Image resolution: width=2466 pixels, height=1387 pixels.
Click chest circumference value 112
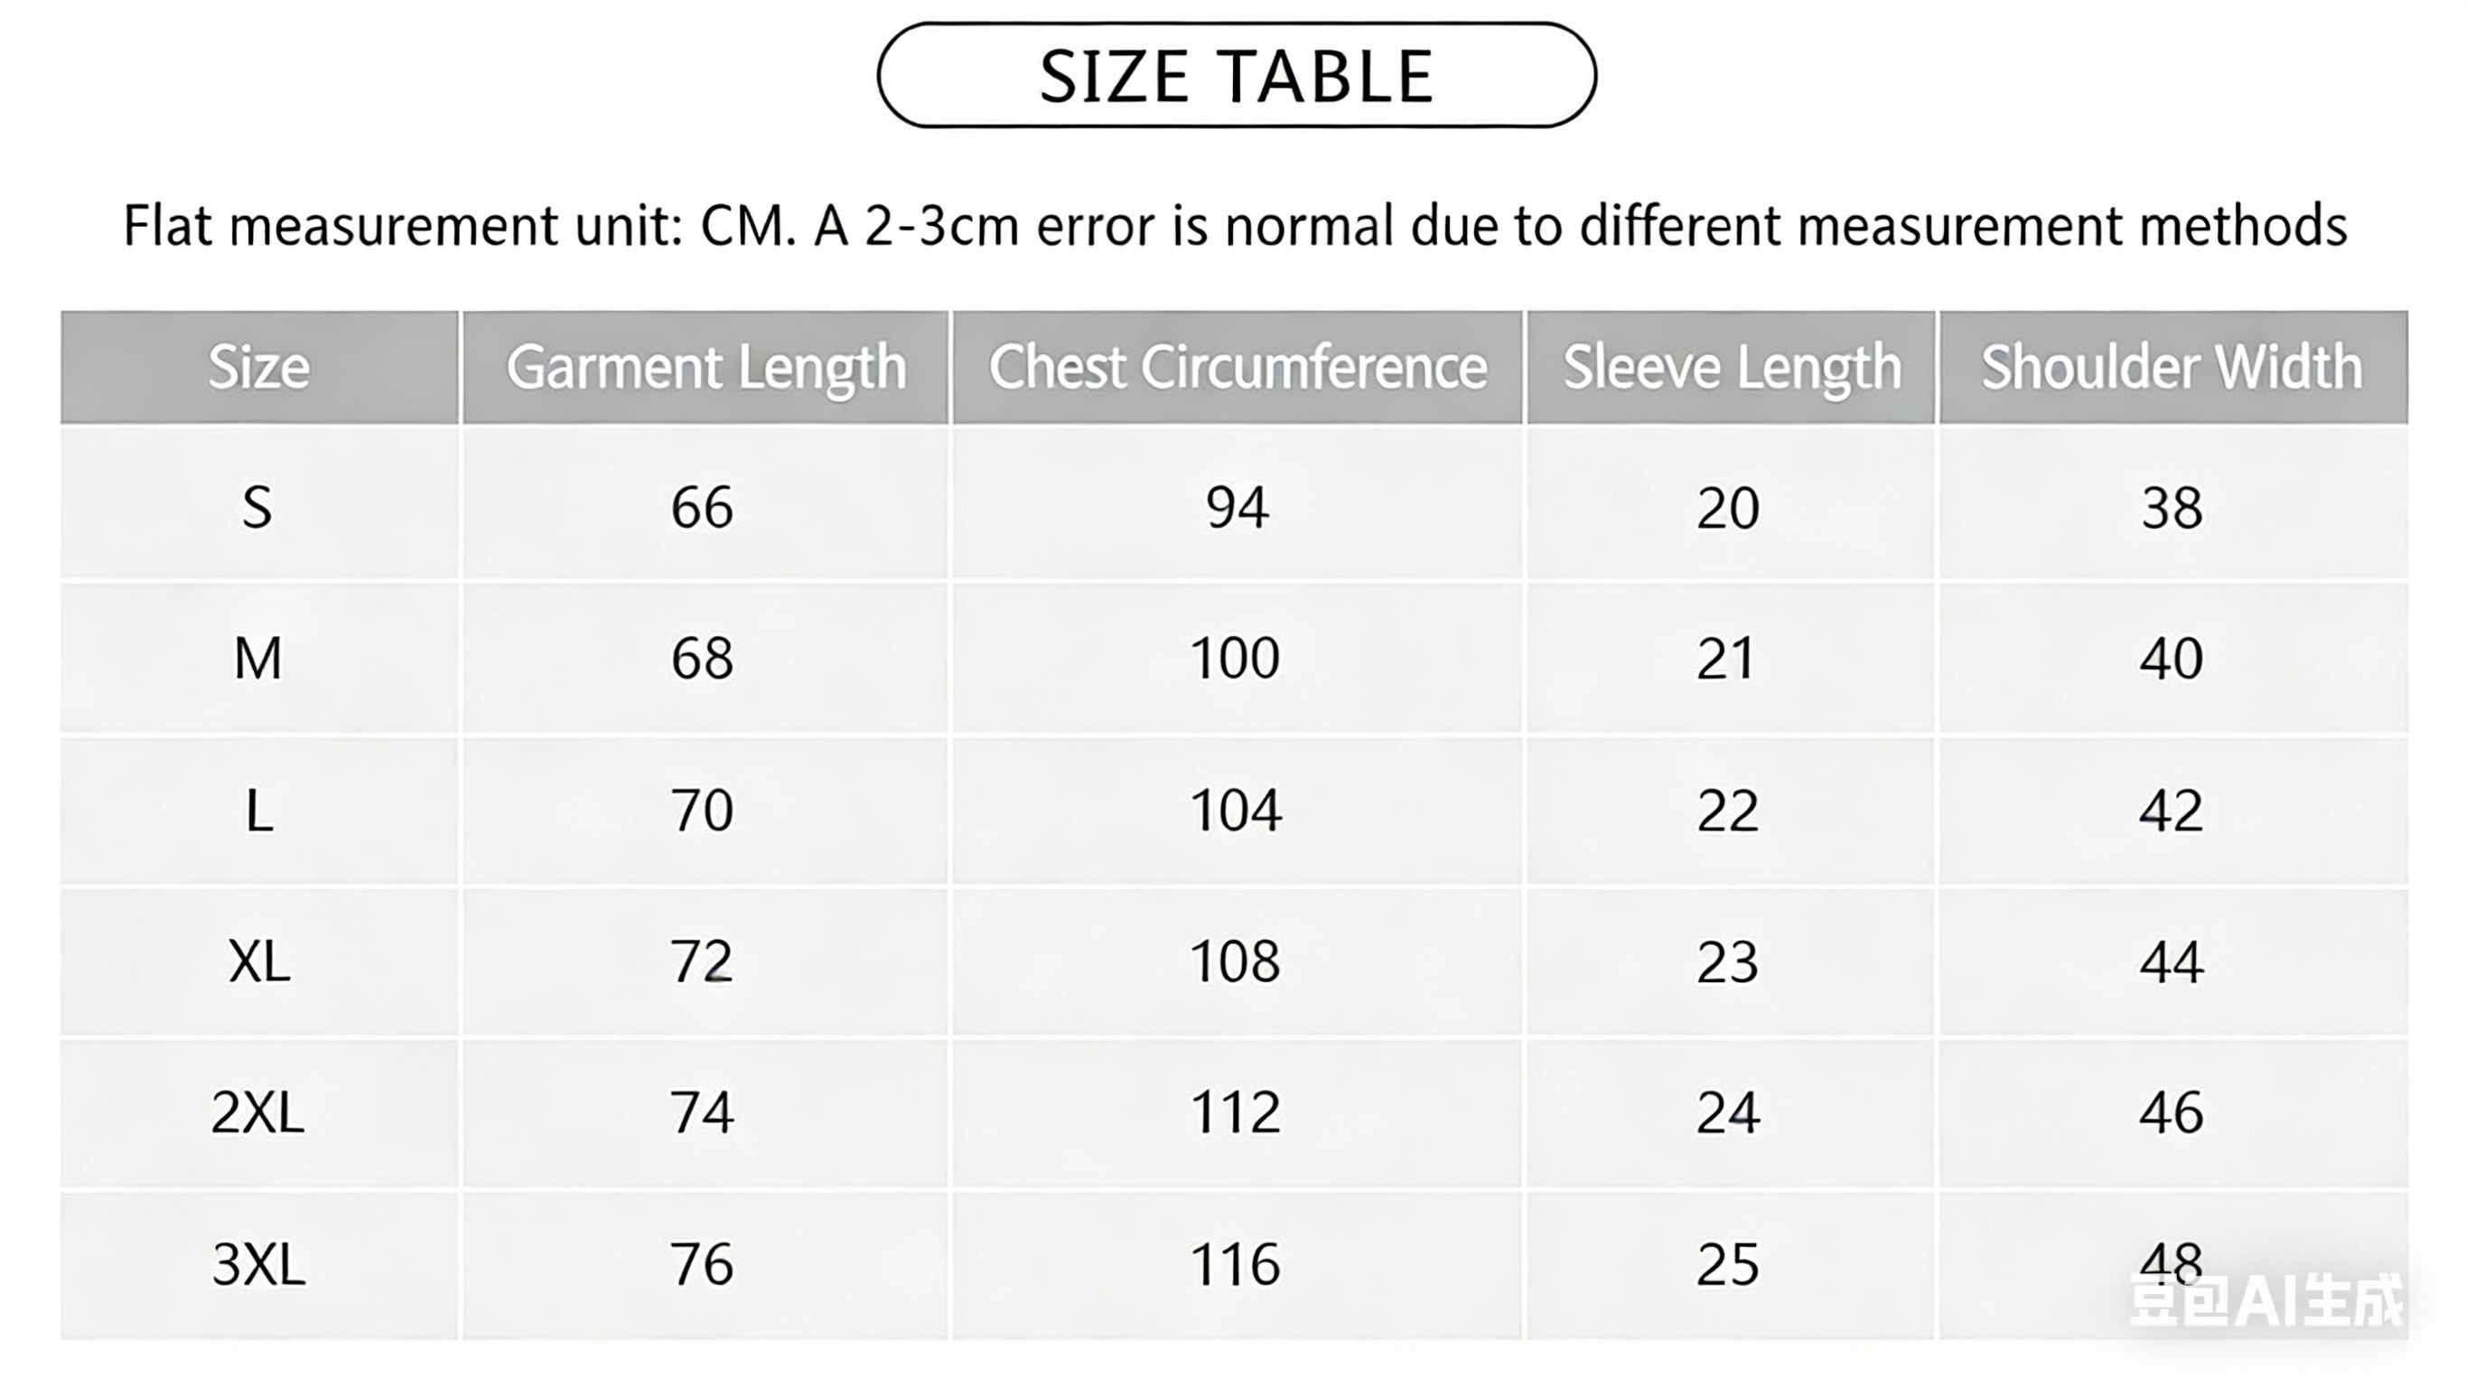pos(1234,1112)
